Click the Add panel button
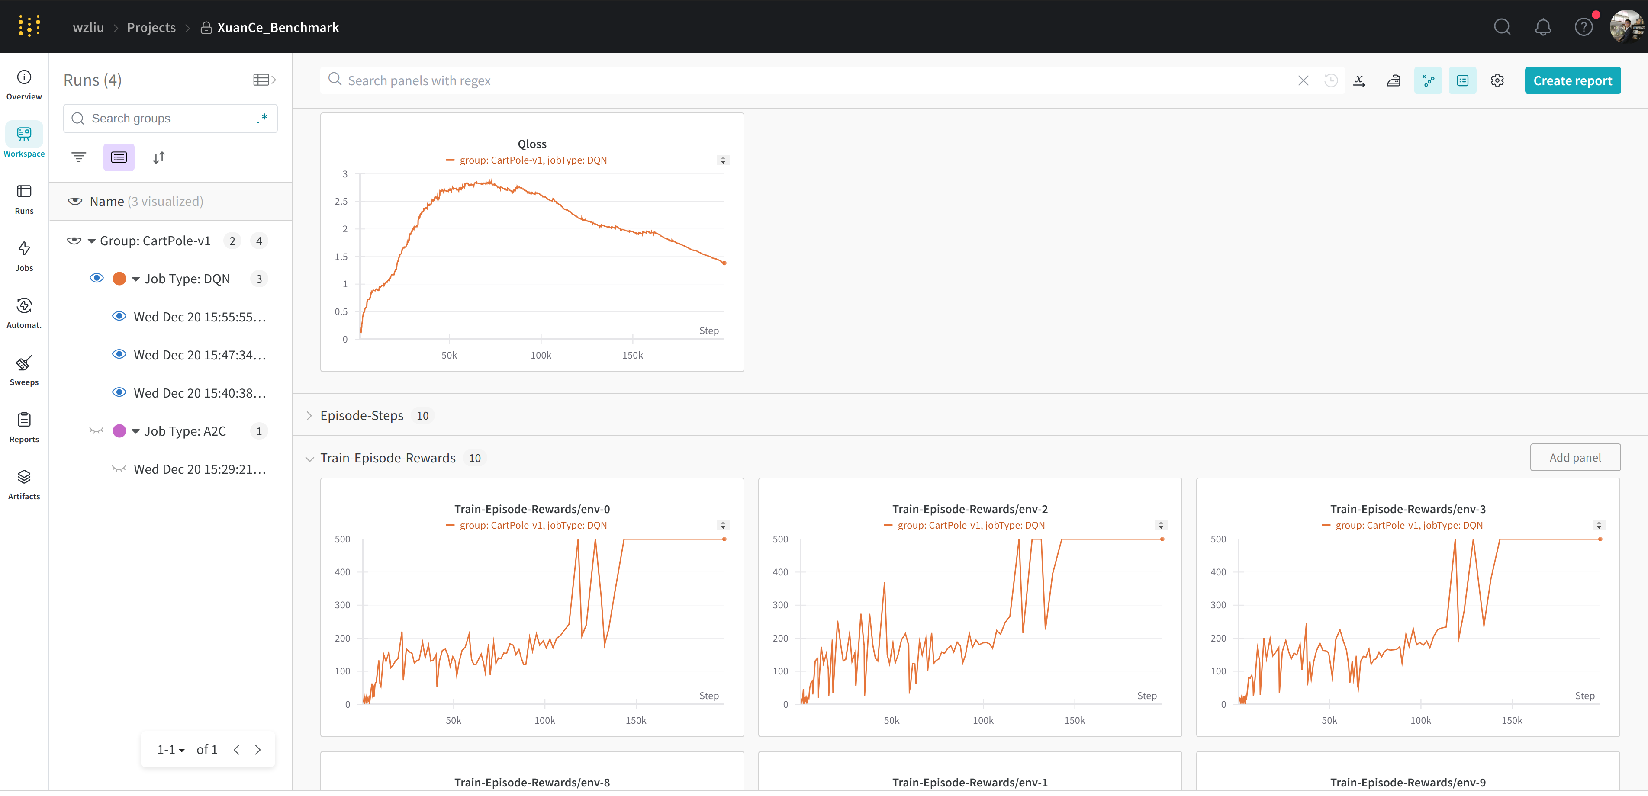The height and width of the screenshot is (796, 1648). (x=1574, y=457)
